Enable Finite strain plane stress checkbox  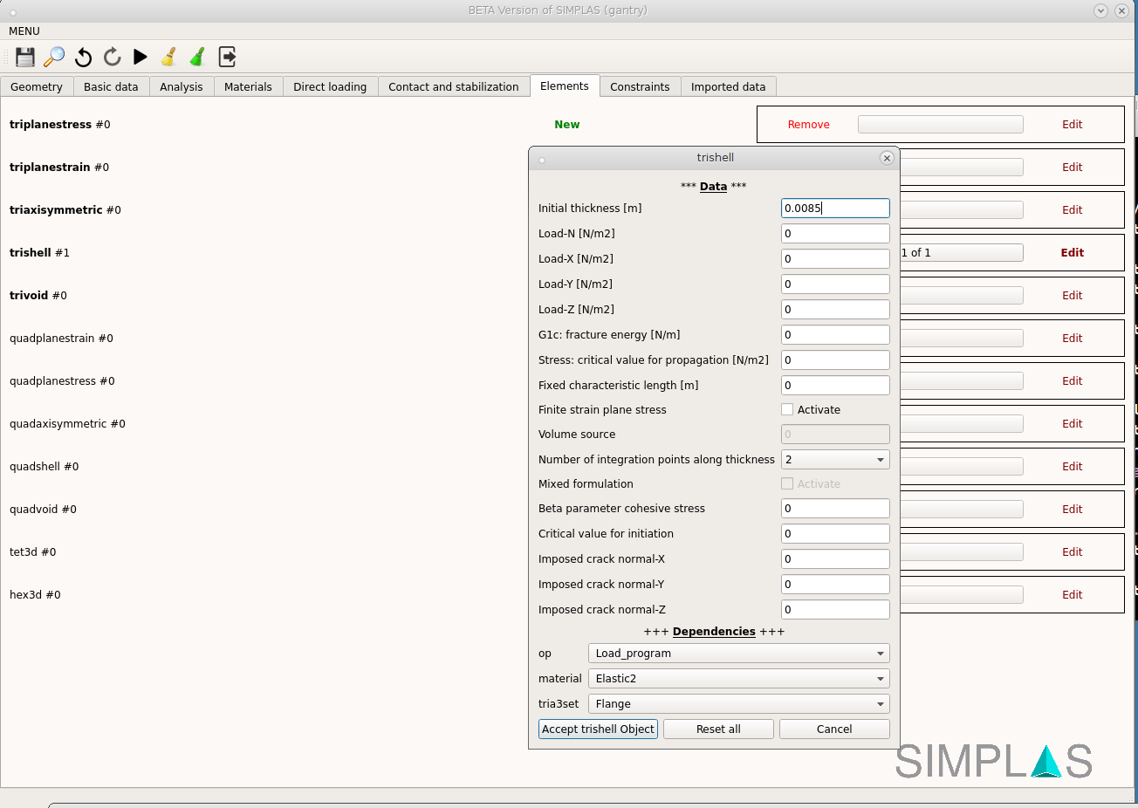tap(787, 409)
